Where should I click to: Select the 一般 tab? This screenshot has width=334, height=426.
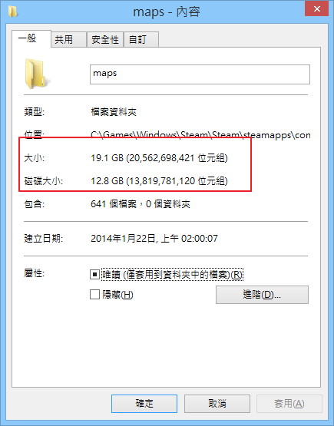pos(31,38)
